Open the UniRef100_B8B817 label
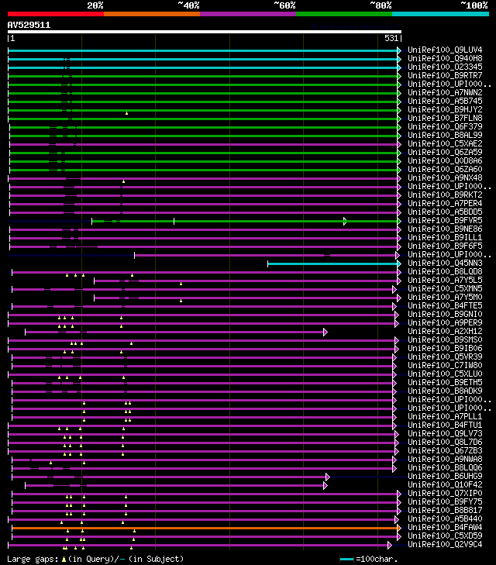 click(445, 511)
